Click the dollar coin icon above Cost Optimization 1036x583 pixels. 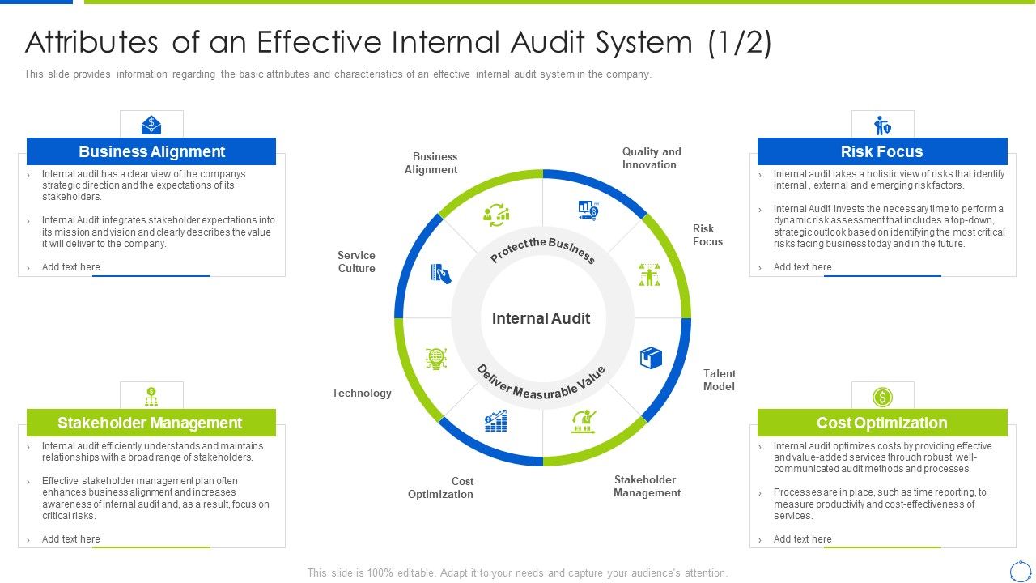(x=882, y=397)
